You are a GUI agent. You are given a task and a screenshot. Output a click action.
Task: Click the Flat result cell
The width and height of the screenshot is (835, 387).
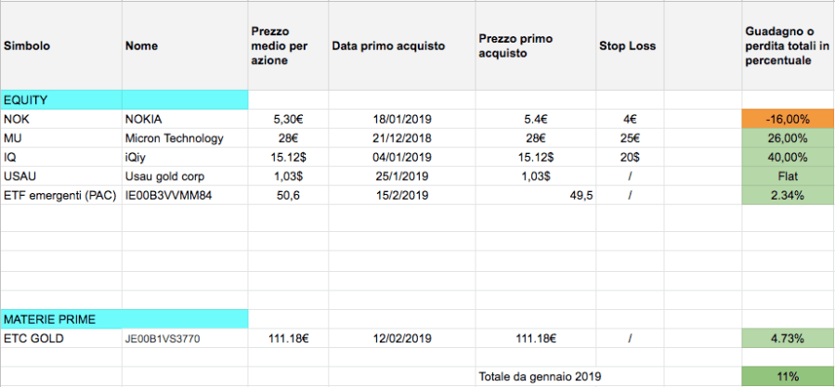[787, 175]
